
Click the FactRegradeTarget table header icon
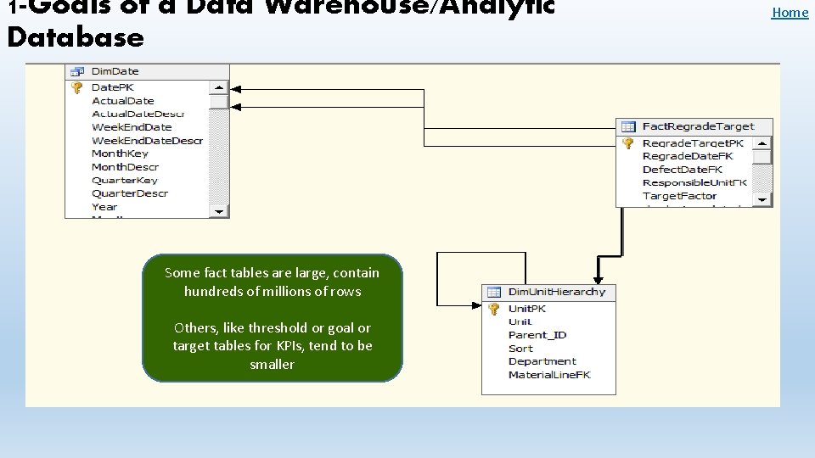pyautogui.click(x=628, y=126)
